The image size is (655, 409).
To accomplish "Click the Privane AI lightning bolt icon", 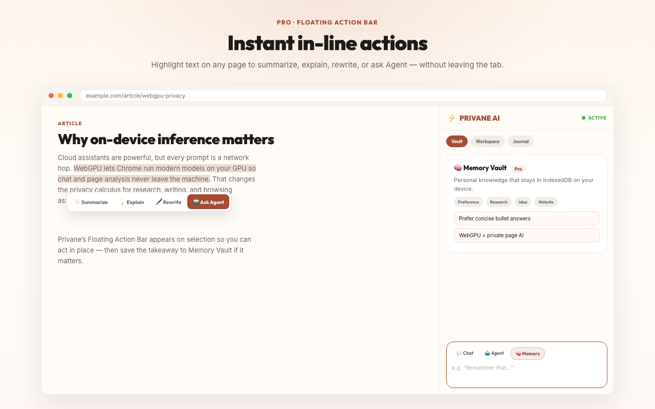I will pyautogui.click(x=451, y=118).
